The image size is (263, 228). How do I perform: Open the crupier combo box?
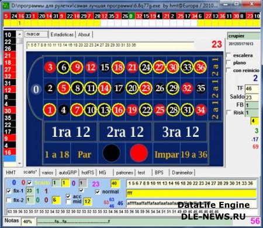pyautogui.click(x=244, y=36)
